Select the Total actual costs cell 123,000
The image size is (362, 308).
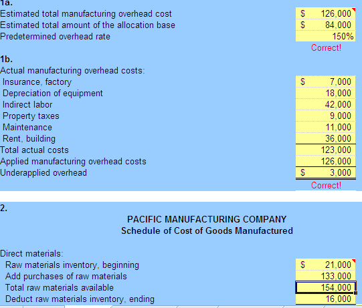pyautogui.click(x=325, y=150)
